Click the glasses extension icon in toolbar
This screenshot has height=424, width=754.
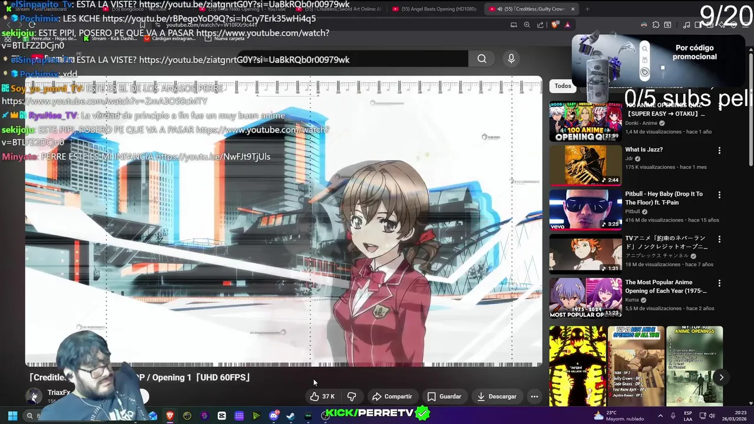tap(643, 25)
